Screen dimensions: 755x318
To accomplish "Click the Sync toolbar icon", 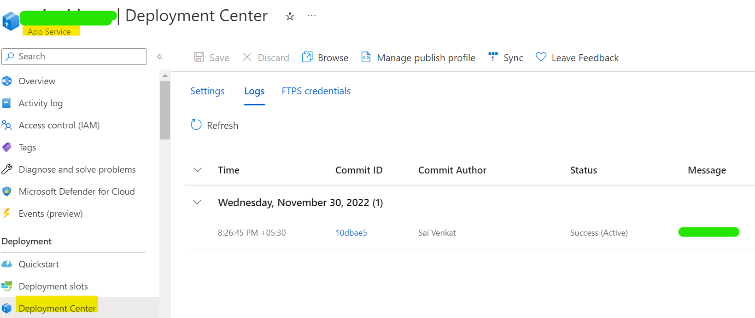I will [x=493, y=57].
